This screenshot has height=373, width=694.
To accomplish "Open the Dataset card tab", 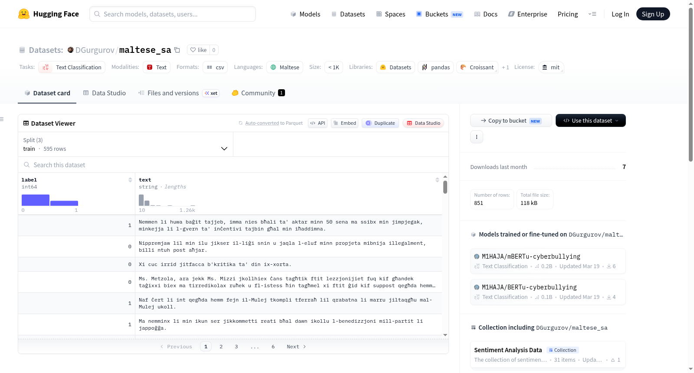I will click(x=47, y=93).
